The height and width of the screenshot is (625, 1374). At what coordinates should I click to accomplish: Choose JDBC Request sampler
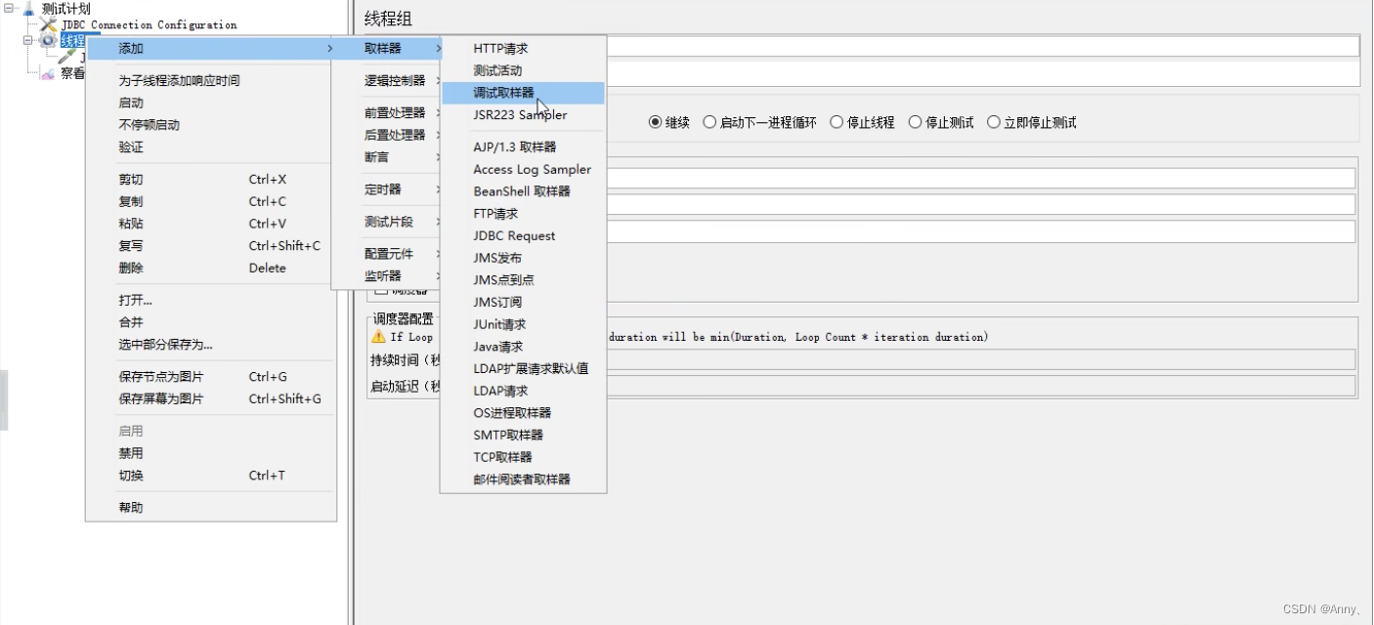click(x=523, y=235)
